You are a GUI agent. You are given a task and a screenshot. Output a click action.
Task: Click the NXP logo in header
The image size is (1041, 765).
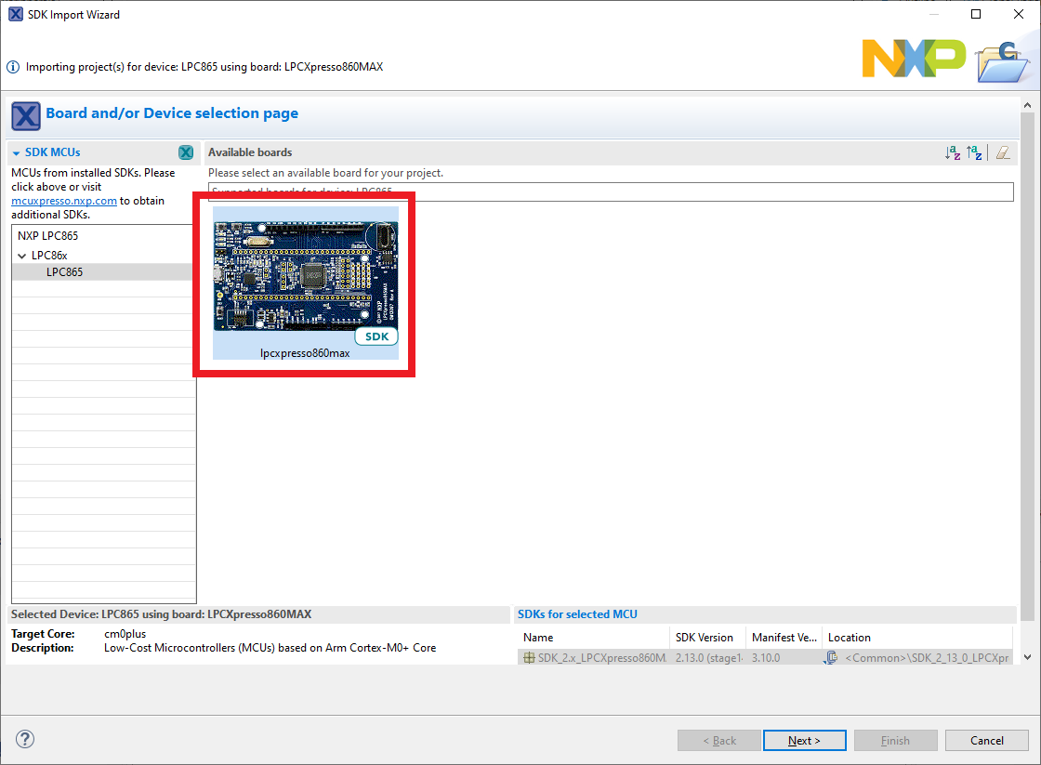[913, 59]
